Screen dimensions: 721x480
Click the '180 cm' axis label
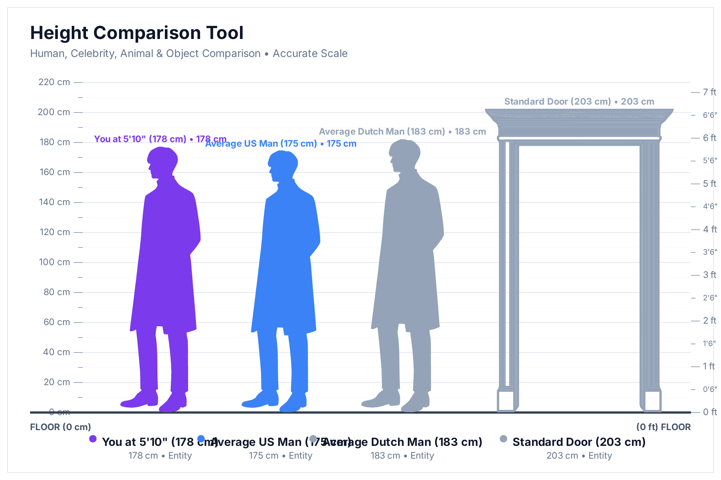55,142
